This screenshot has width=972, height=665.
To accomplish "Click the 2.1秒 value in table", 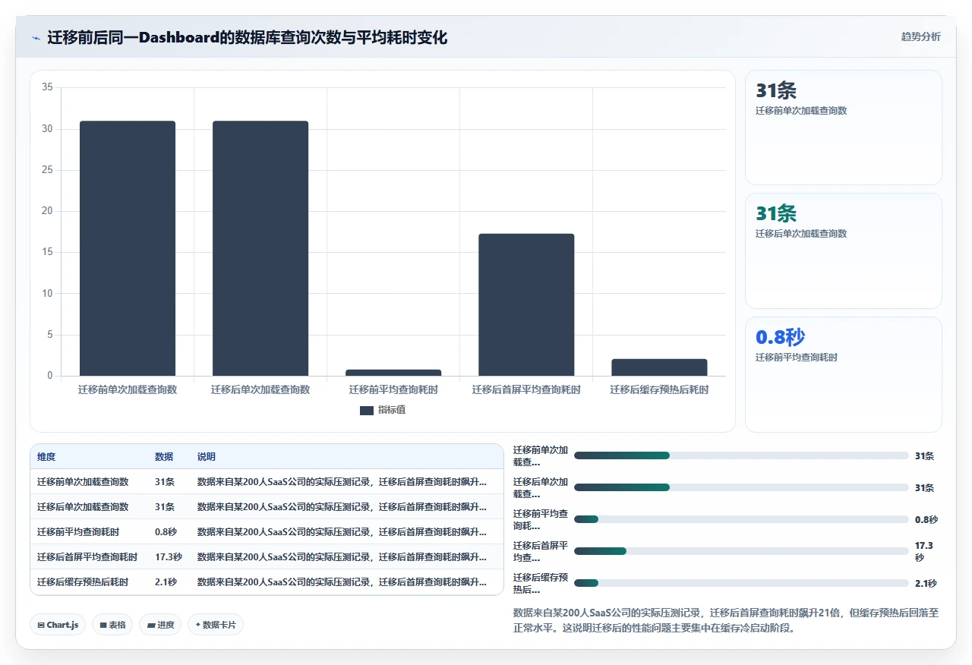I will coord(166,582).
